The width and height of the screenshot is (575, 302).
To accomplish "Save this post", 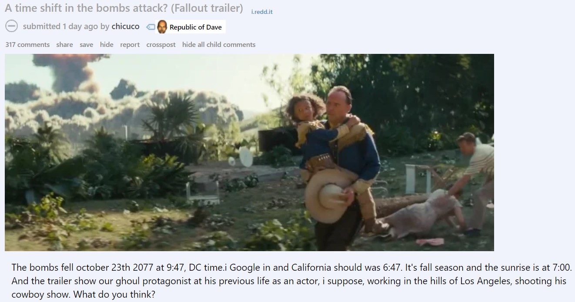I will click(x=86, y=44).
